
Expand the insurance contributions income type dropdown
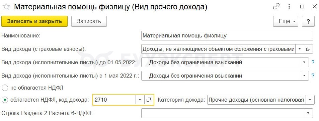pos(300,49)
